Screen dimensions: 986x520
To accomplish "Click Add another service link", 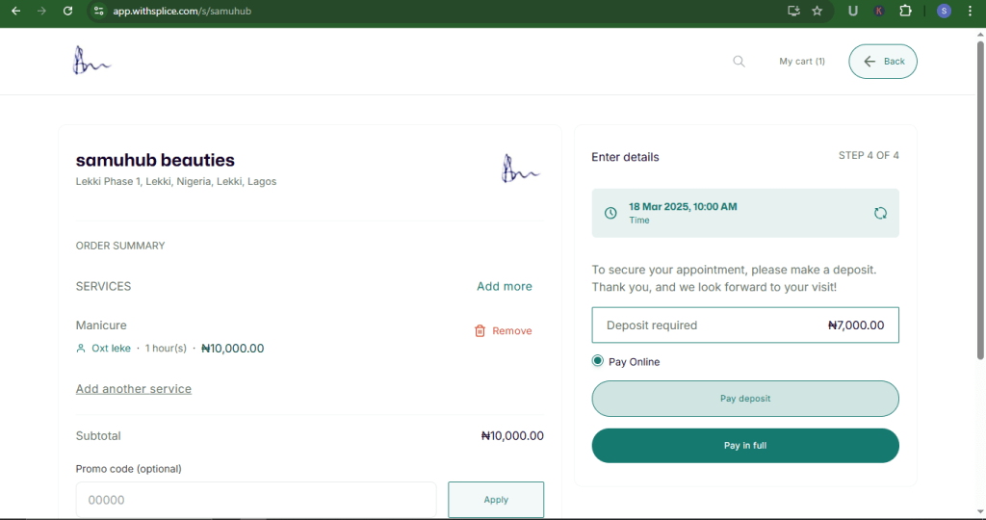I will 134,389.
